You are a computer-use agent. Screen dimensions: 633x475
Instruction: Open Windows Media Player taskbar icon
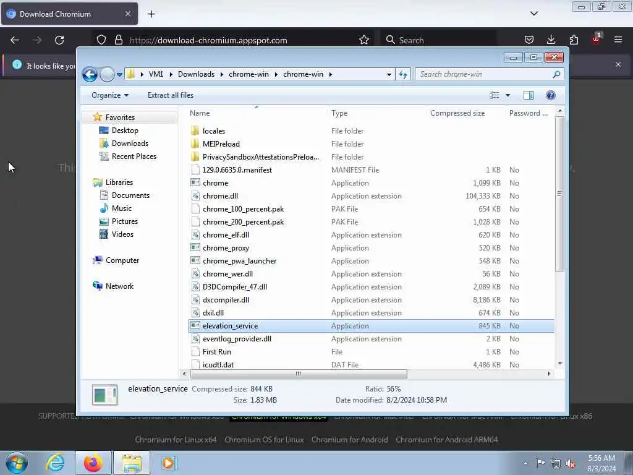coord(168,463)
